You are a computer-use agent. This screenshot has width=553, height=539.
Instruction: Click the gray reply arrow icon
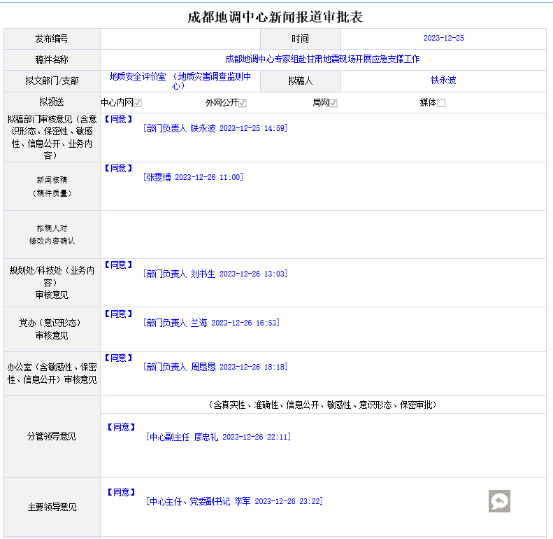[499, 501]
